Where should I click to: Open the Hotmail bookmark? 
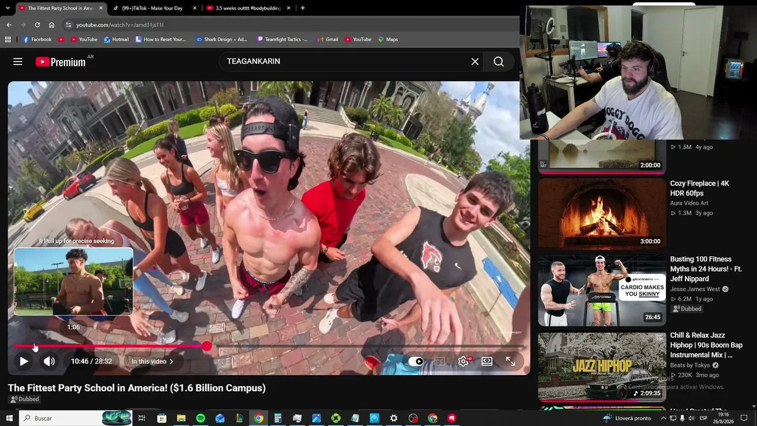click(x=116, y=40)
